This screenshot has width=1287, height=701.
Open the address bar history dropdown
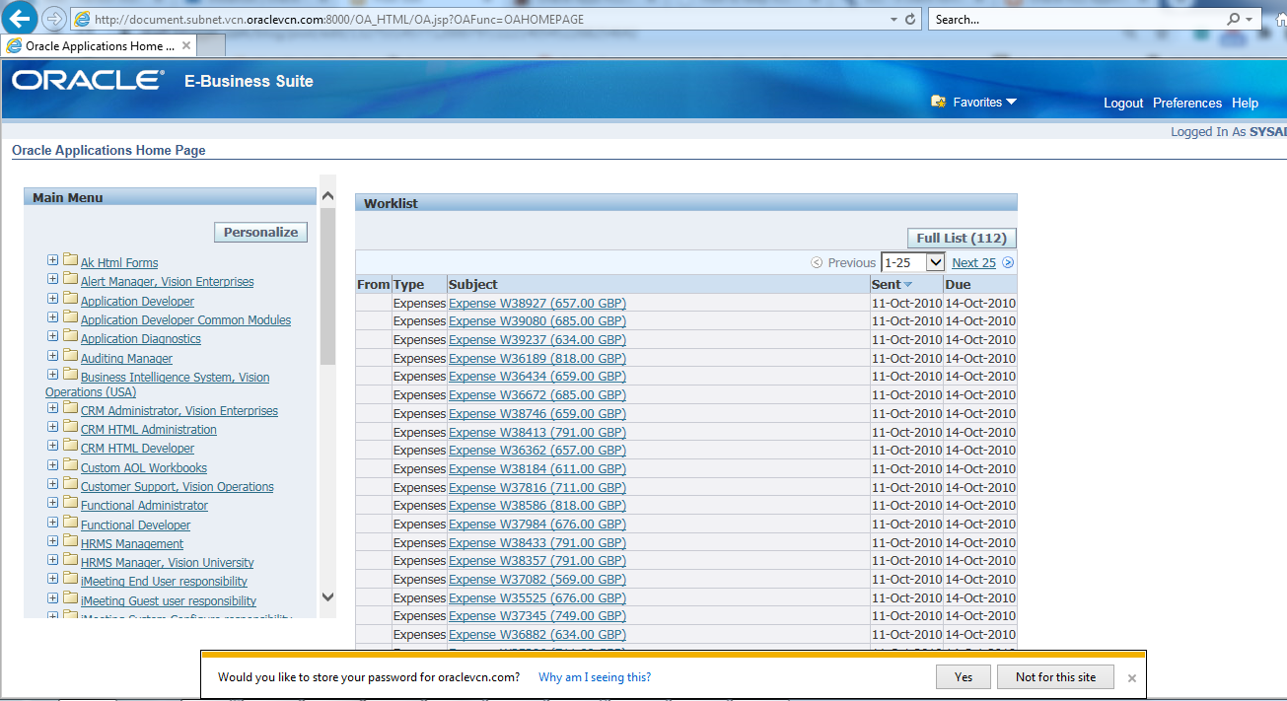[894, 19]
